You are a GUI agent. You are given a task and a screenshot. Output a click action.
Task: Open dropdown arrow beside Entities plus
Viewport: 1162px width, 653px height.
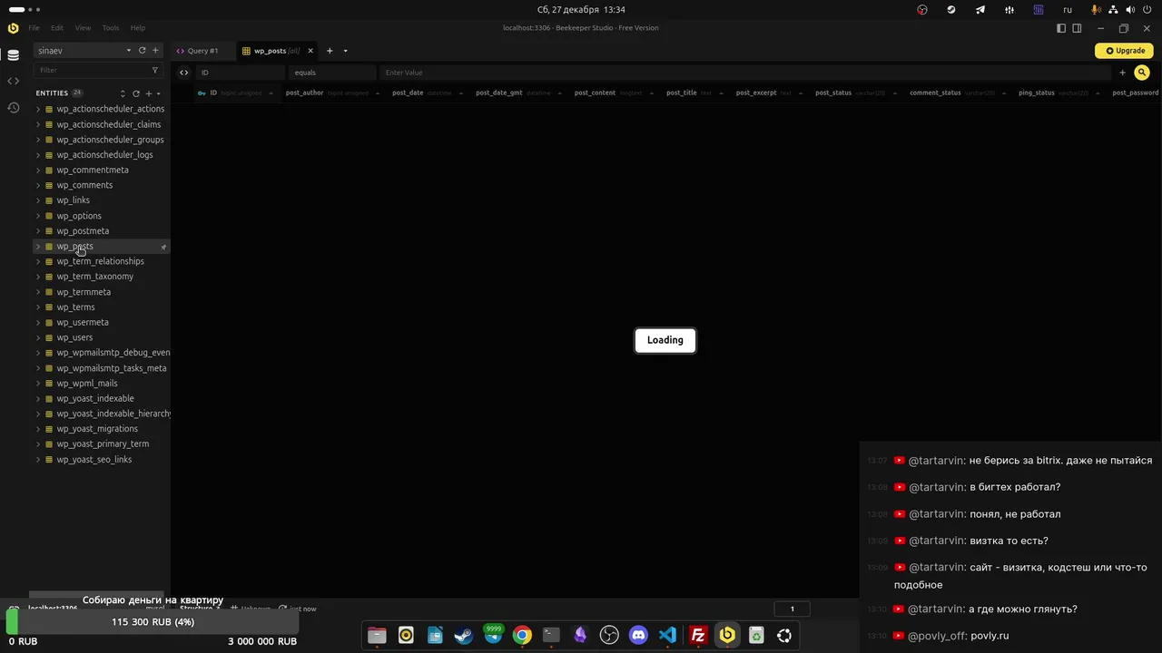click(x=159, y=93)
